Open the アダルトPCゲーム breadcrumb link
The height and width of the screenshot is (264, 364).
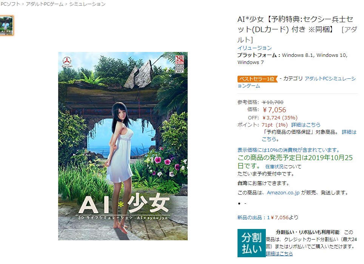pyautogui.click(x=45, y=4)
